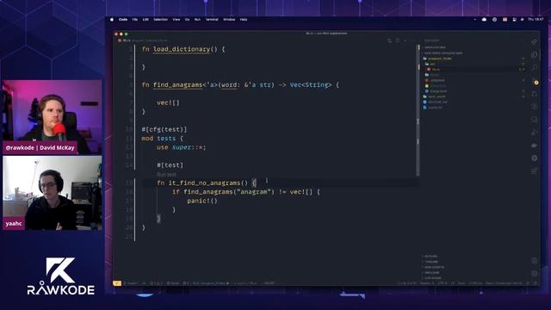The height and width of the screenshot is (310, 551).
Task: Collapse the src folder in the file tree
Action: point(432,64)
